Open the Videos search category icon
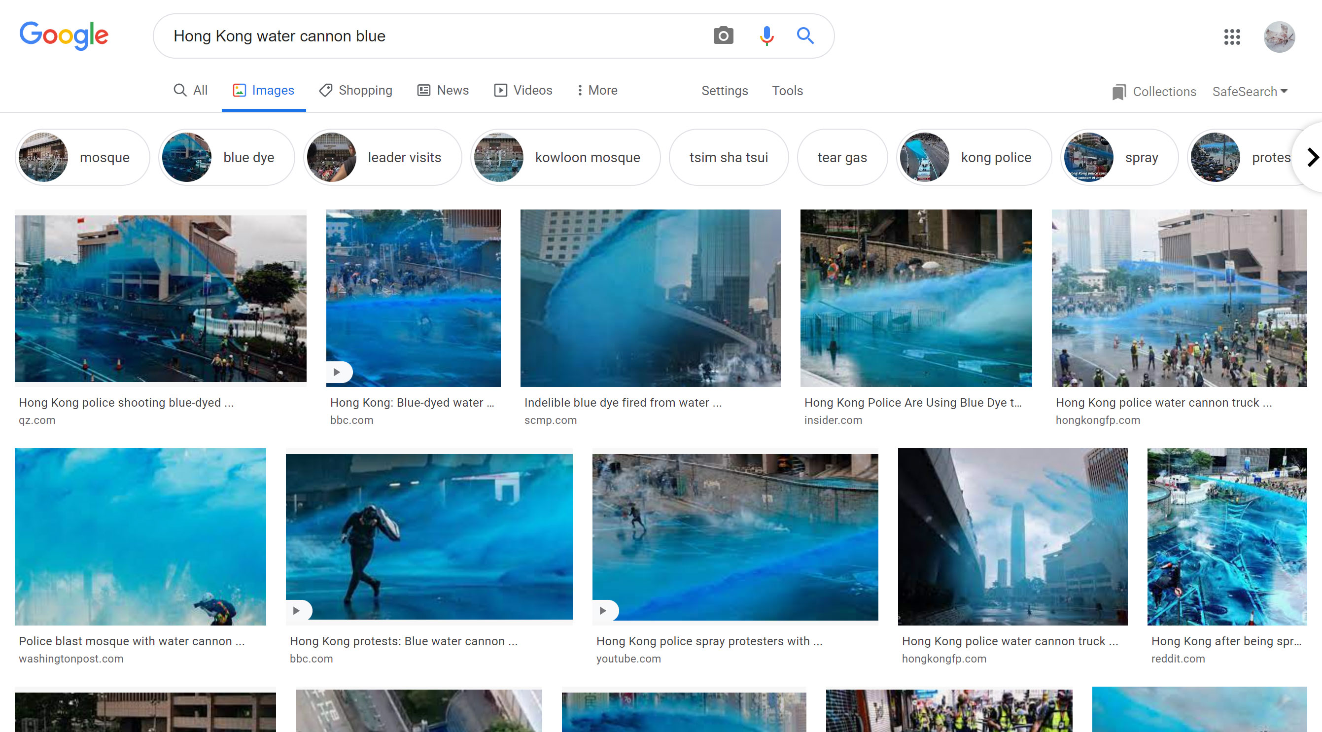The image size is (1322, 732). pos(502,90)
